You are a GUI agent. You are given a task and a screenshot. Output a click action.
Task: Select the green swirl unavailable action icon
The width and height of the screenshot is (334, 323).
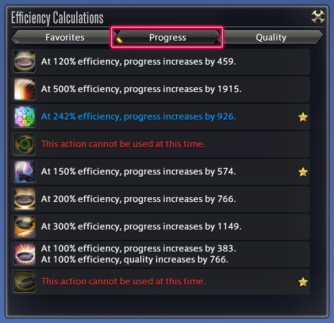click(x=25, y=144)
